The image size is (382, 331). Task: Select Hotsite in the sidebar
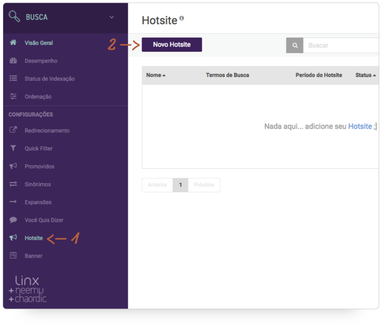(x=34, y=238)
